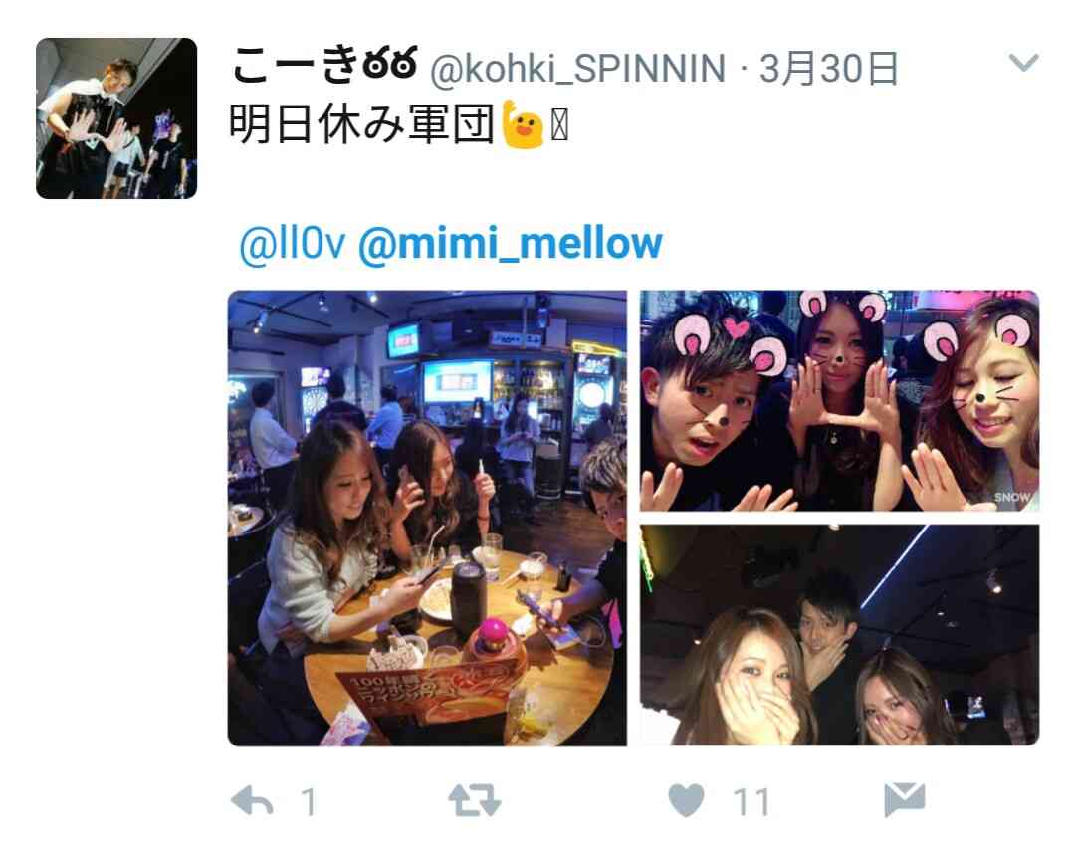This screenshot has height=852, width=1073.
Task: Click the SNOW watermark on selfie photo
Action: (1012, 497)
